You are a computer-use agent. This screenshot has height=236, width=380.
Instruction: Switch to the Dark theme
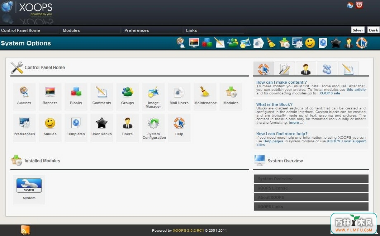[374, 30]
